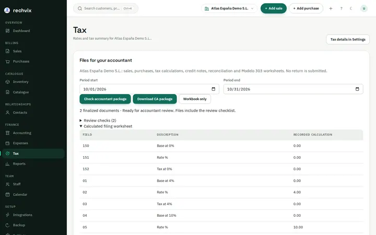Click the question mark help icon
The width and height of the screenshot is (376, 235).
(341, 8)
